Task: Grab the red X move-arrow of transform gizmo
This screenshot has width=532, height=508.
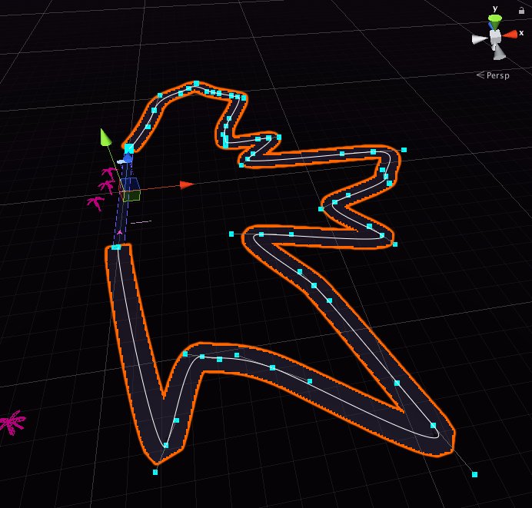Action: [187, 184]
